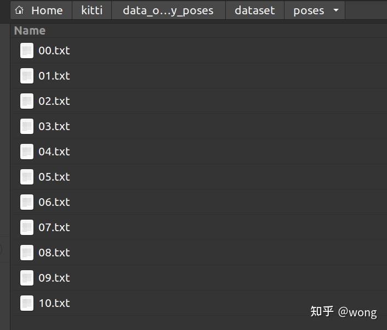The image size is (387, 330).
Task: Click the Home breadcrumb label
Action: coord(47,10)
